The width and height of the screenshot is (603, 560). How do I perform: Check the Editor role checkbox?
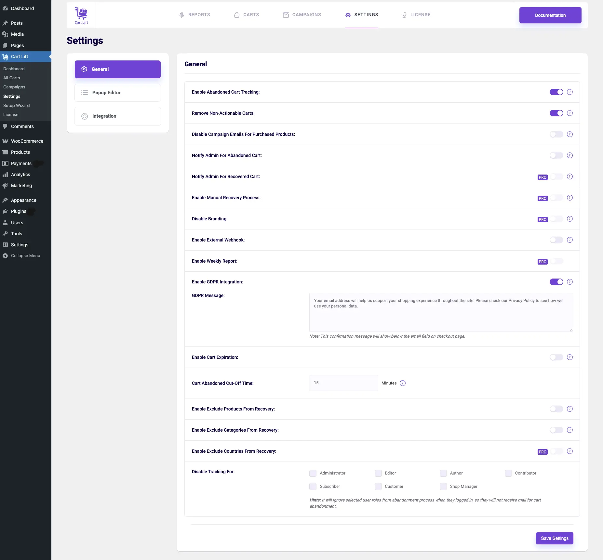pyautogui.click(x=378, y=473)
